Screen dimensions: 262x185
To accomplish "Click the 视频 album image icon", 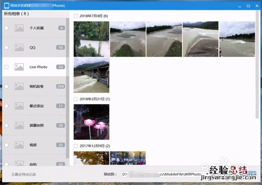I will tap(19, 145).
